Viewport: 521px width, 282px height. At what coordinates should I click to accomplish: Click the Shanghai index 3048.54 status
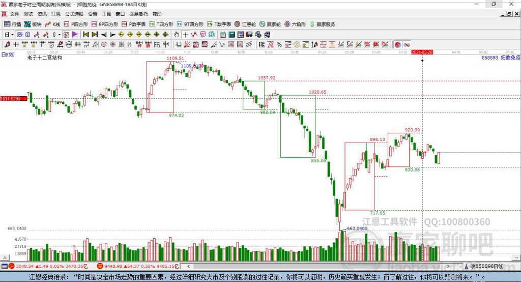coord(48,266)
